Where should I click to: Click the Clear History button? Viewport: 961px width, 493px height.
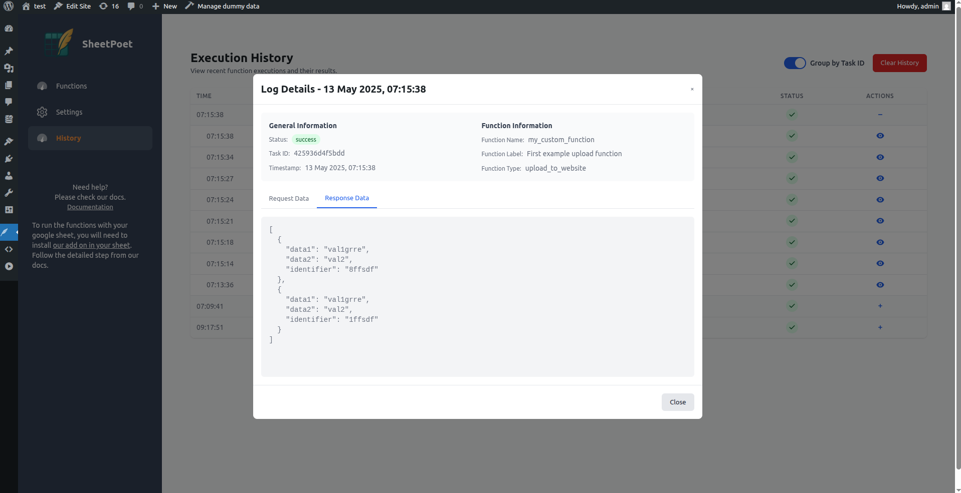[899, 63]
